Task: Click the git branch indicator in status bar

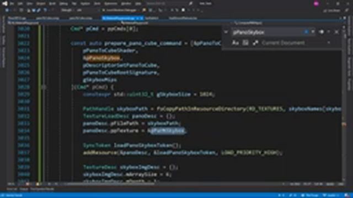Action: tap(330, 195)
